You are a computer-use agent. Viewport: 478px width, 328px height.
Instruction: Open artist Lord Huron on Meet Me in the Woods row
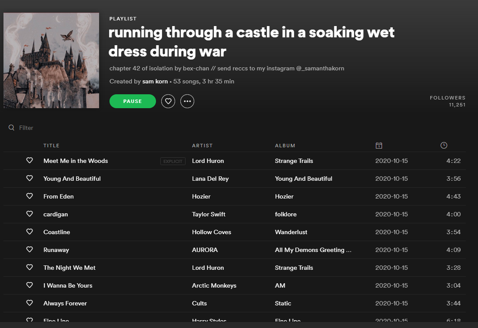click(x=208, y=161)
